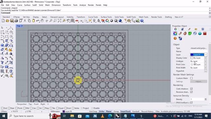Click the Layer 06 swatch in status bar
Screen dimensions: 211x119
coord(64,111)
